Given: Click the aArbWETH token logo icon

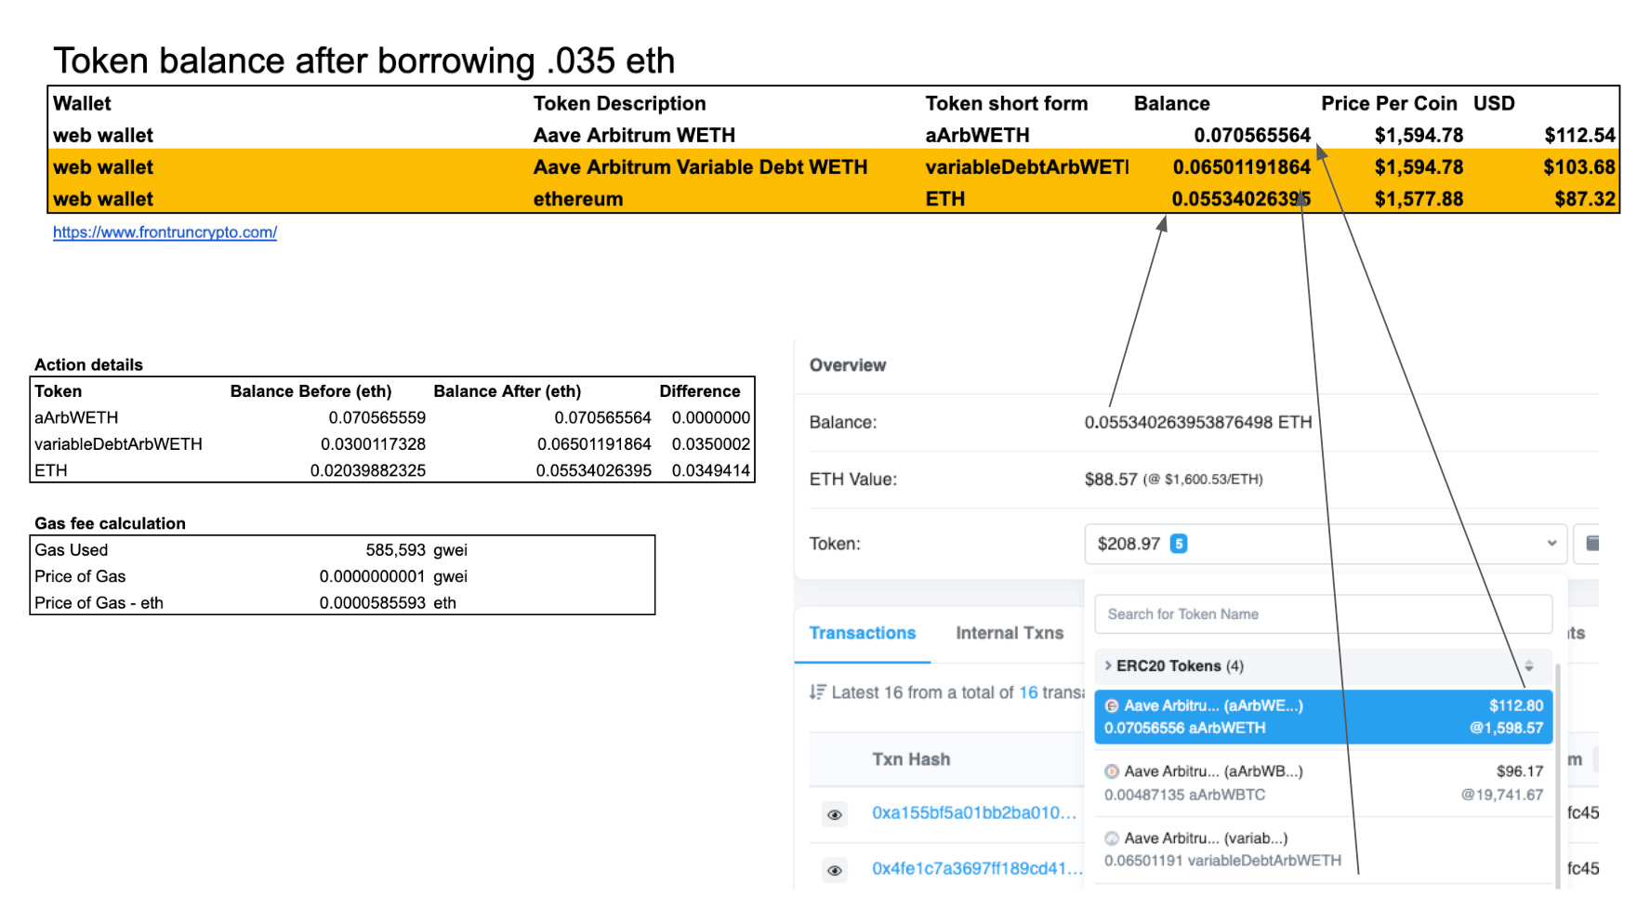Looking at the screenshot, I should click(1111, 706).
